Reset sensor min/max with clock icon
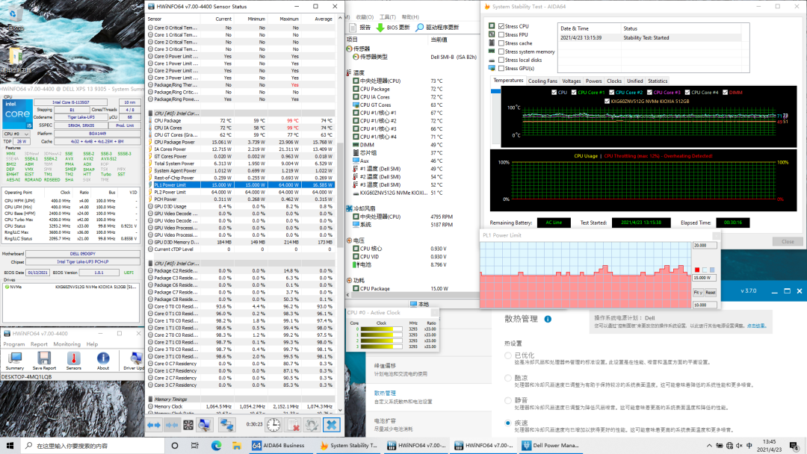The width and height of the screenshot is (807, 454). click(x=273, y=424)
